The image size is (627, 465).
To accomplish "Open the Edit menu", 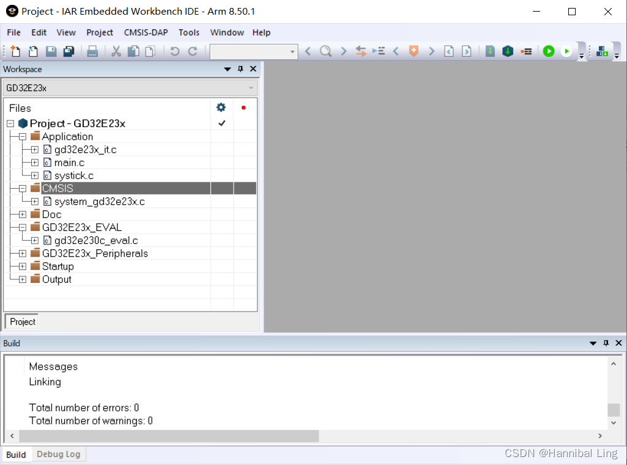I will point(39,32).
